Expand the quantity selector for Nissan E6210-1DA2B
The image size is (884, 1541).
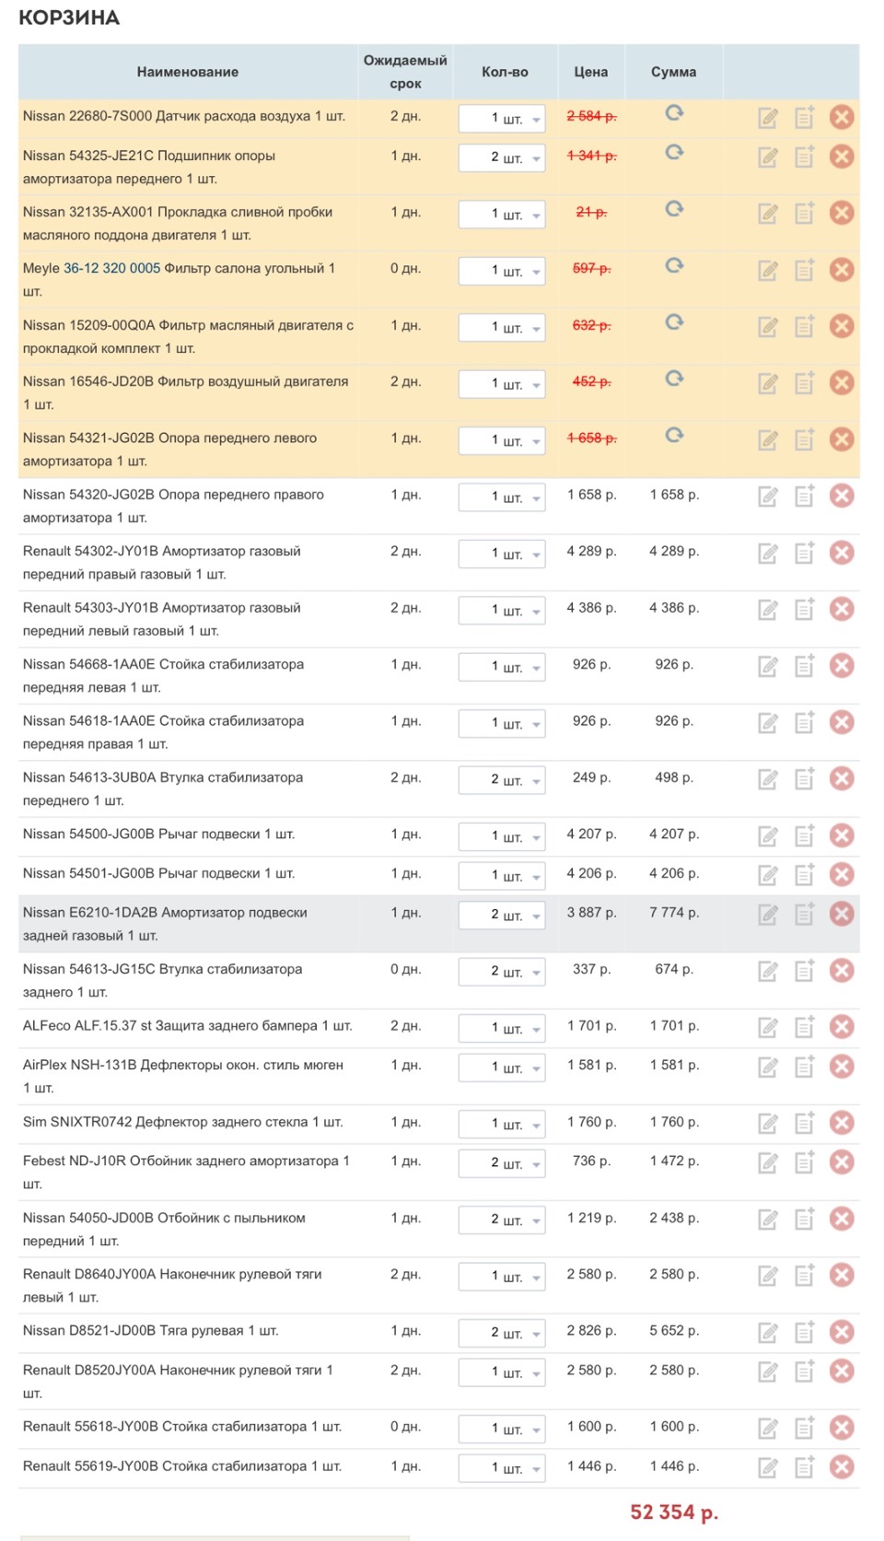[503, 915]
